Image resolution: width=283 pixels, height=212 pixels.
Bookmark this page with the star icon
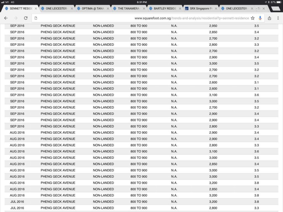tap(253, 18)
